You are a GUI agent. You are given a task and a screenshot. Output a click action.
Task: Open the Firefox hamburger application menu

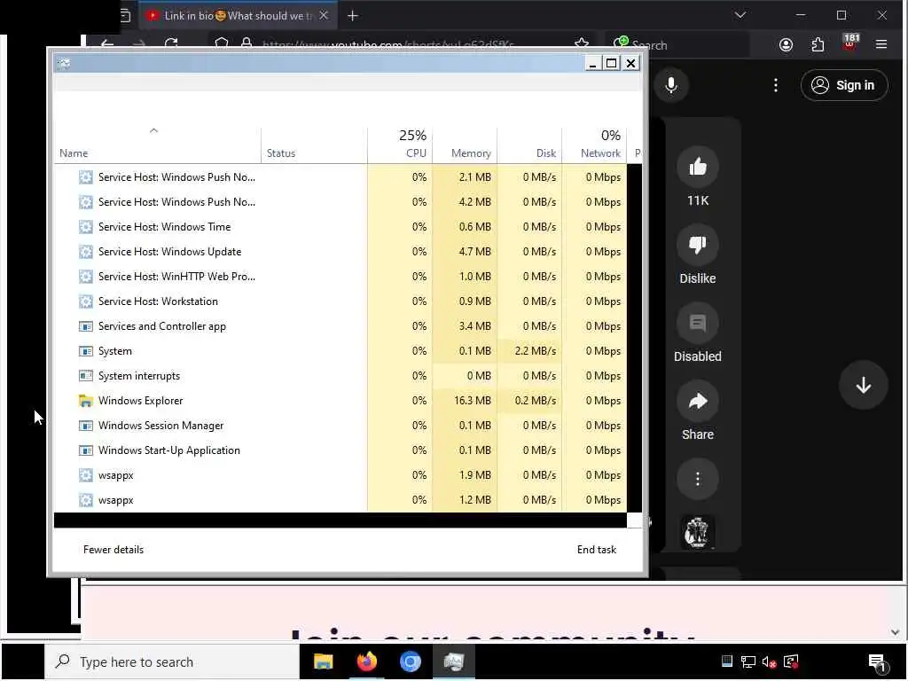[x=881, y=44]
